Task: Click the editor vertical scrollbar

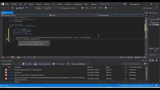Action: 146,36
